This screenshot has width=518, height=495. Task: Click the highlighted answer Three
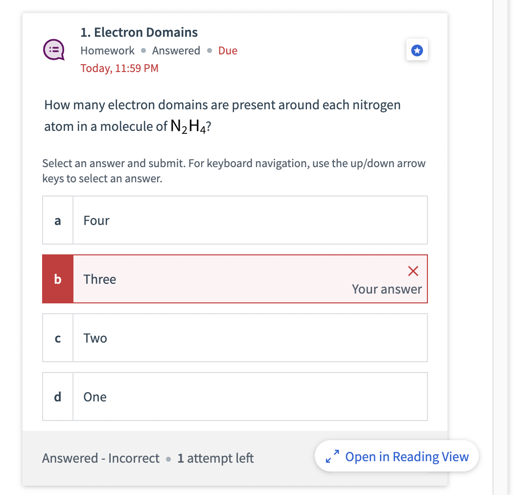[x=235, y=279]
